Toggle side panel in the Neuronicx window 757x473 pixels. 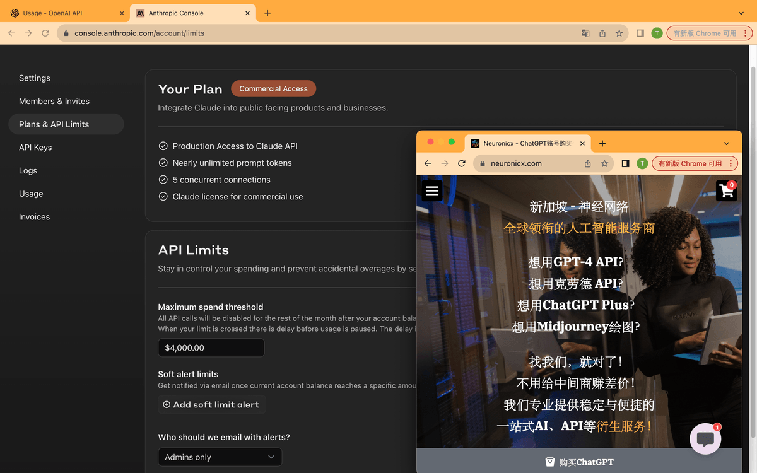(x=625, y=163)
